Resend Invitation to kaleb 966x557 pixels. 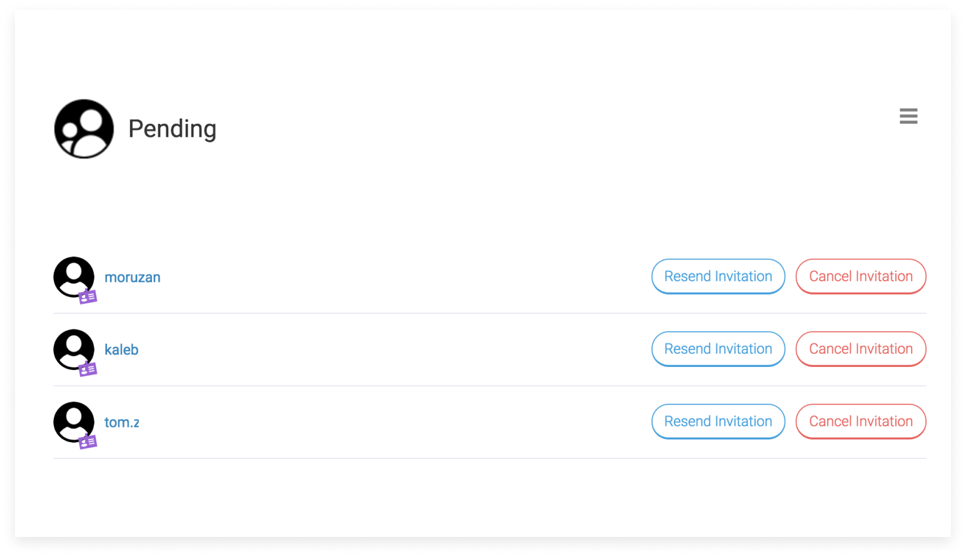tap(718, 349)
